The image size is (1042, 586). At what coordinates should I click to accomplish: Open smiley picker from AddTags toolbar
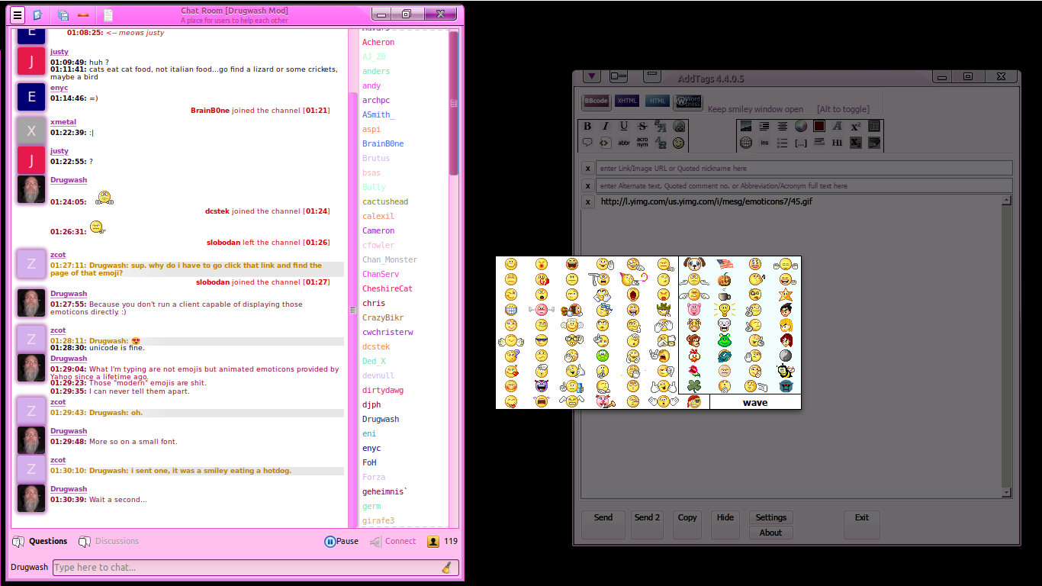(678, 143)
